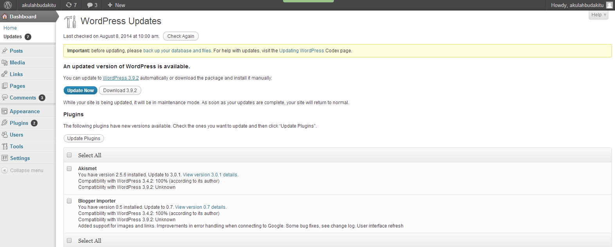Expand the Help dropdown tab
The height and width of the screenshot is (247, 615).
pos(598,15)
